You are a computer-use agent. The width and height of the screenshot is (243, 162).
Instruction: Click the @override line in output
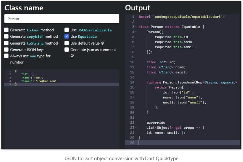[x=156, y=123]
